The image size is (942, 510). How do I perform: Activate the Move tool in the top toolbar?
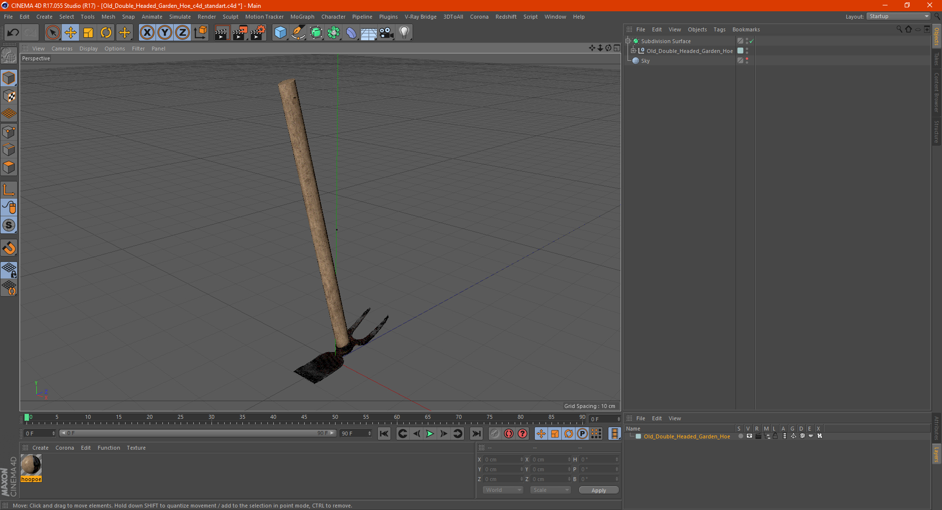click(x=71, y=33)
